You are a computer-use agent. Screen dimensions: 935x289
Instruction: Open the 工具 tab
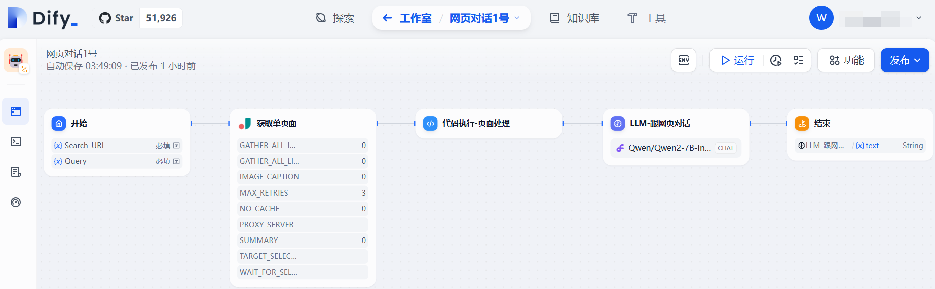[647, 18]
